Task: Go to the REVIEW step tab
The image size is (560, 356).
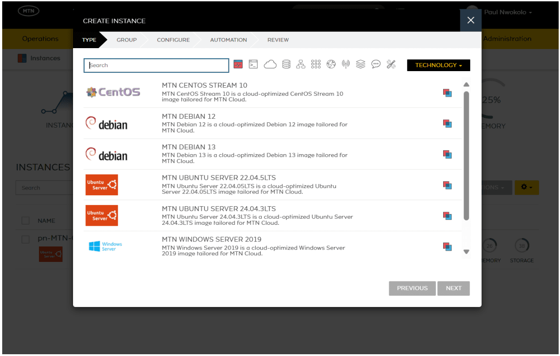Action: click(278, 40)
